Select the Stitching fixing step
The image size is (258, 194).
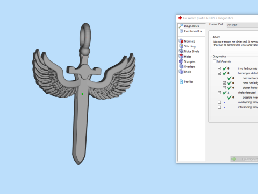coord(187,46)
